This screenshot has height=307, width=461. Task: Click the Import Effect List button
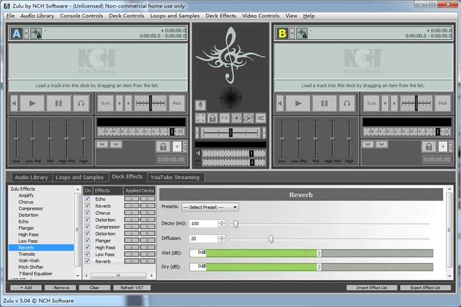[372, 287]
